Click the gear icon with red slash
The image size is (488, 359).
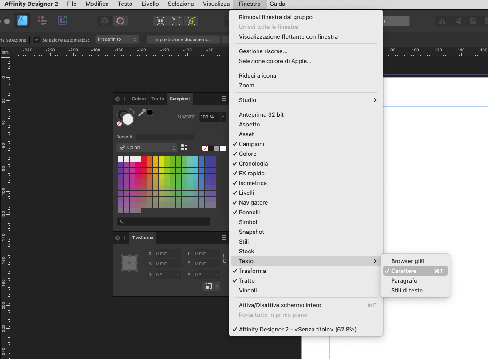tap(120, 21)
